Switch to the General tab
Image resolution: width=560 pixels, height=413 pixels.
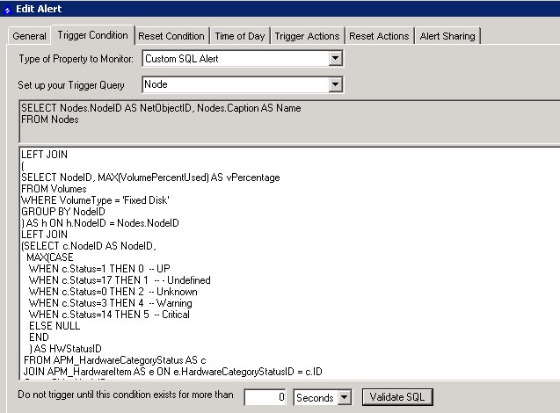coord(29,36)
